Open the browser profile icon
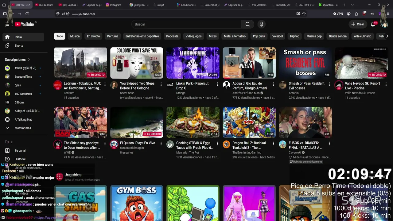 (x=349, y=14)
